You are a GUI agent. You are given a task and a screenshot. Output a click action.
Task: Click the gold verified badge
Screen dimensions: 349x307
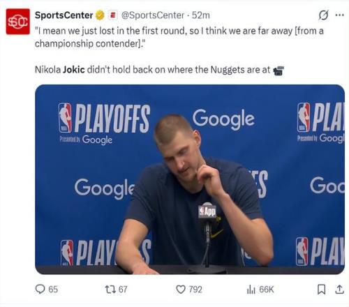click(100, 15)
